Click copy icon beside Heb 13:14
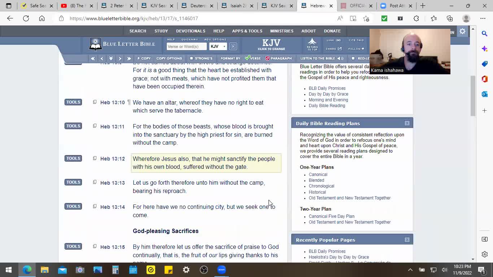493x277 pixels. tap(95, 206)
